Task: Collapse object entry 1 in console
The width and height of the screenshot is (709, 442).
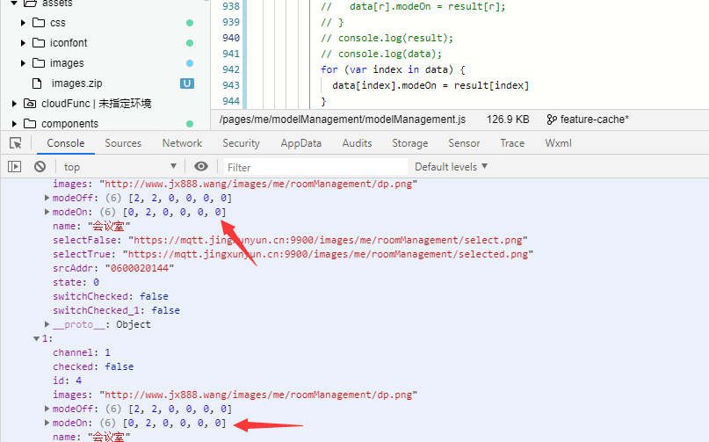Action: pyautogui.click(x=36, y=338)
